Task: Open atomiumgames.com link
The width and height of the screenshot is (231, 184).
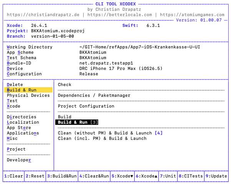Action: tap(192, 15)
